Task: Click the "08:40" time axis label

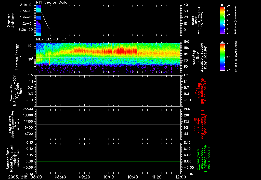Action: [60, 177]
